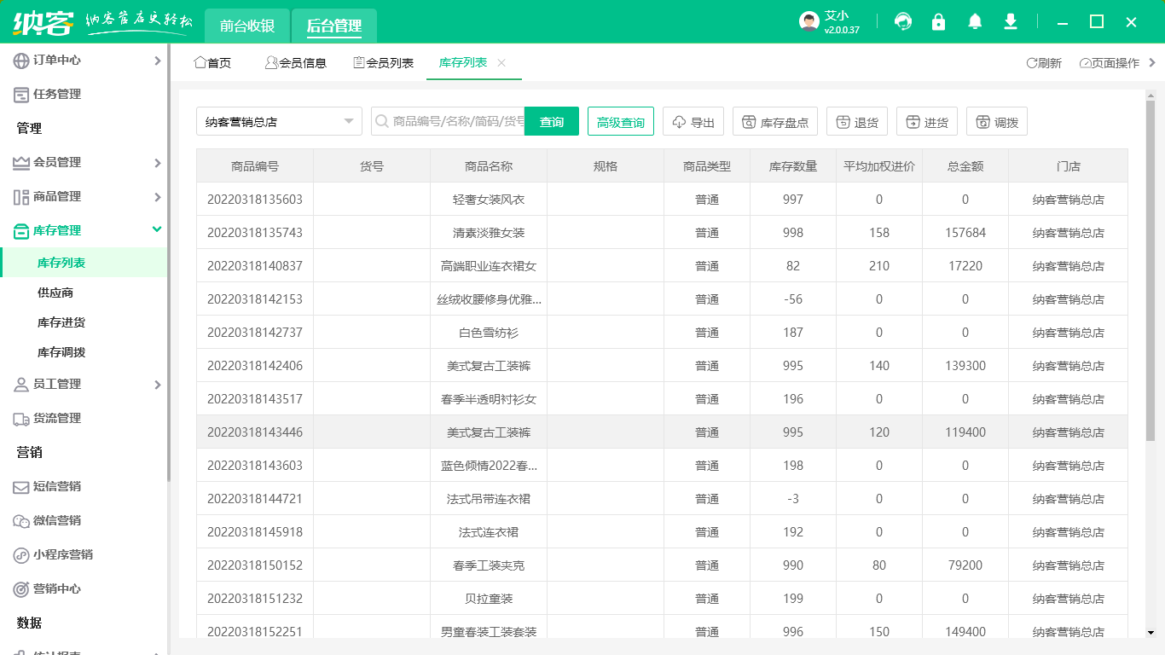
Task: Click the 总金额 column header
Action: click(x=965, y=166)
